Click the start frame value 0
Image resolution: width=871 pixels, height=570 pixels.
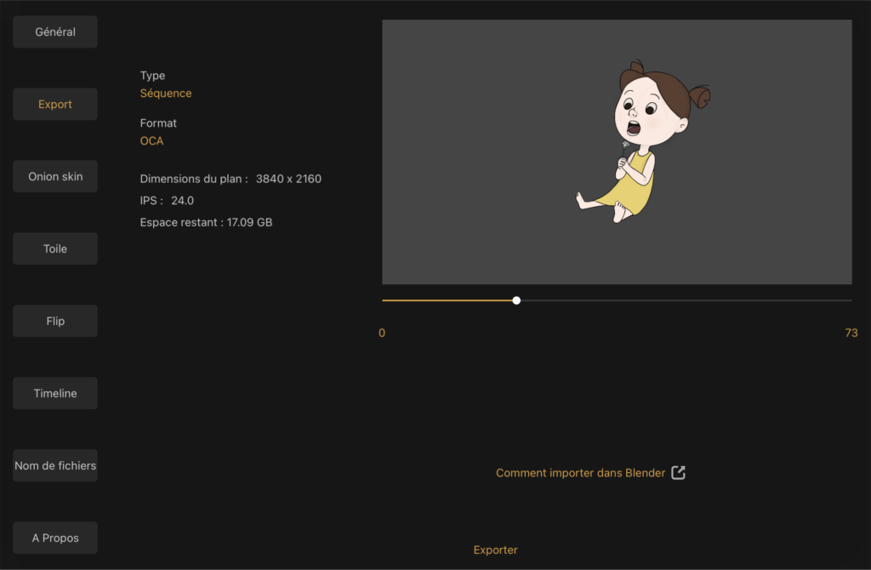(x=382, y=333)
